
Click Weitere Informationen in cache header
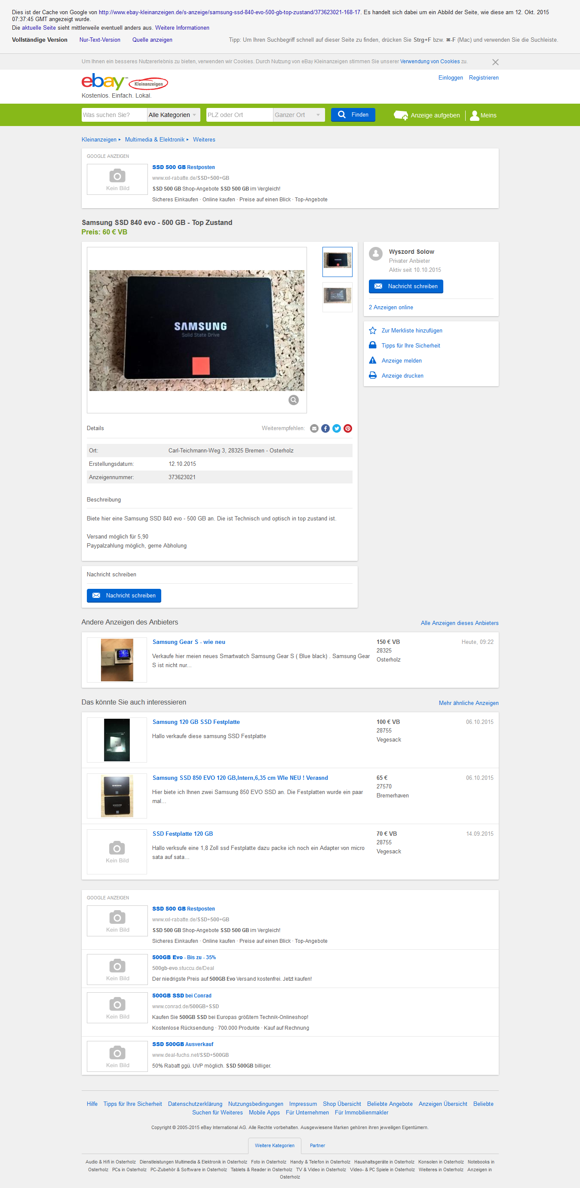click(182, 28)
